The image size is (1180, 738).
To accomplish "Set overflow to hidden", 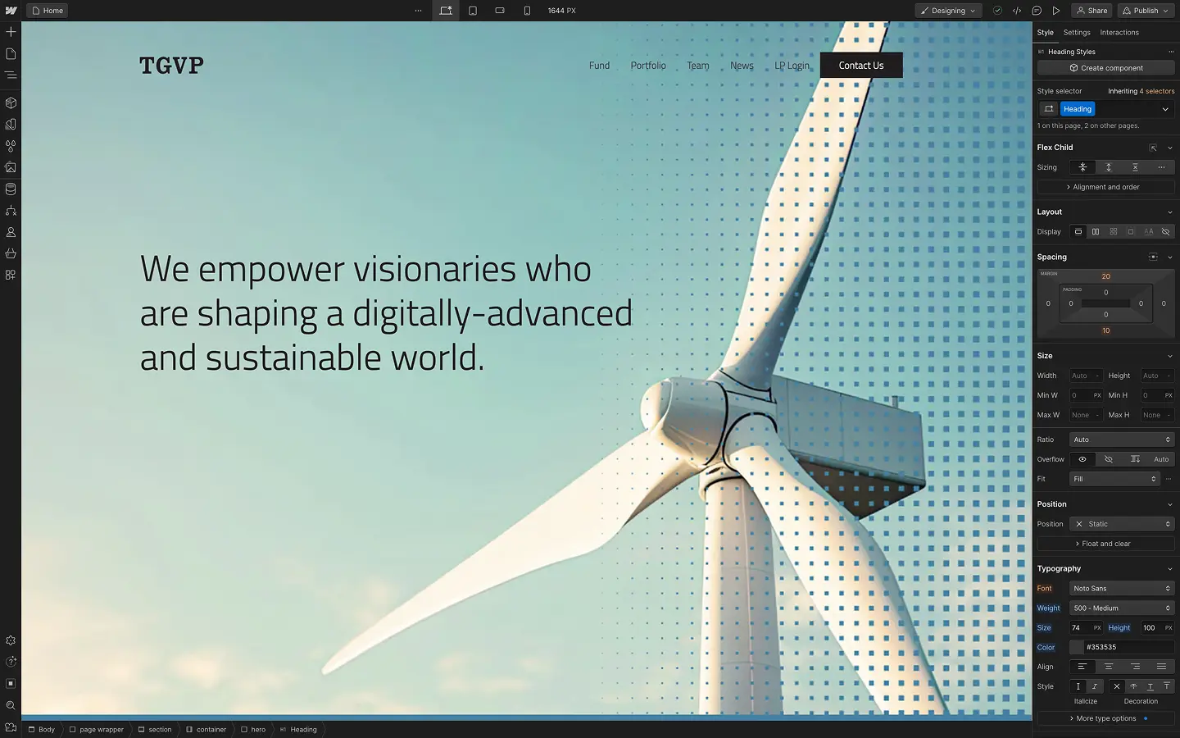I will point(1109,459).
